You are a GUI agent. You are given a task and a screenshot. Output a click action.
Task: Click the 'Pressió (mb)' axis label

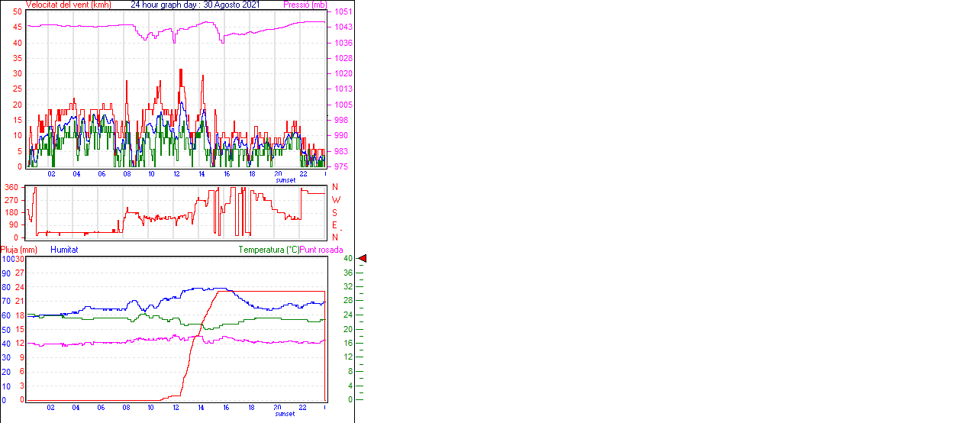point(305,5)
